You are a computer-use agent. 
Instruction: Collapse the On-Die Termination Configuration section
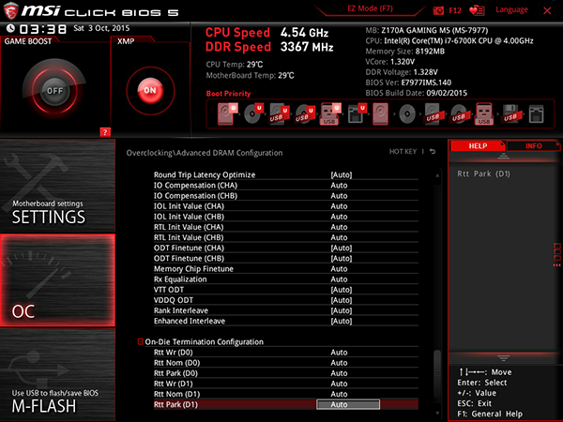pos(141,341)
